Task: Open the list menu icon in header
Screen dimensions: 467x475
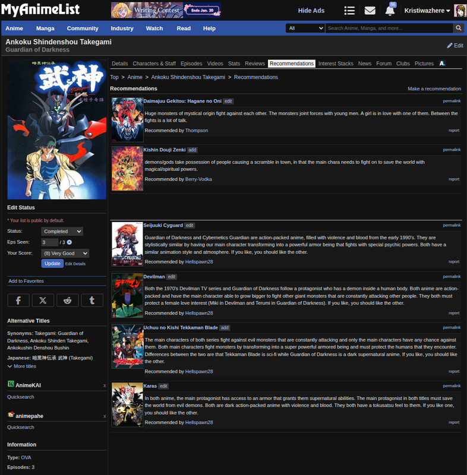Action: tap(349, 11)
